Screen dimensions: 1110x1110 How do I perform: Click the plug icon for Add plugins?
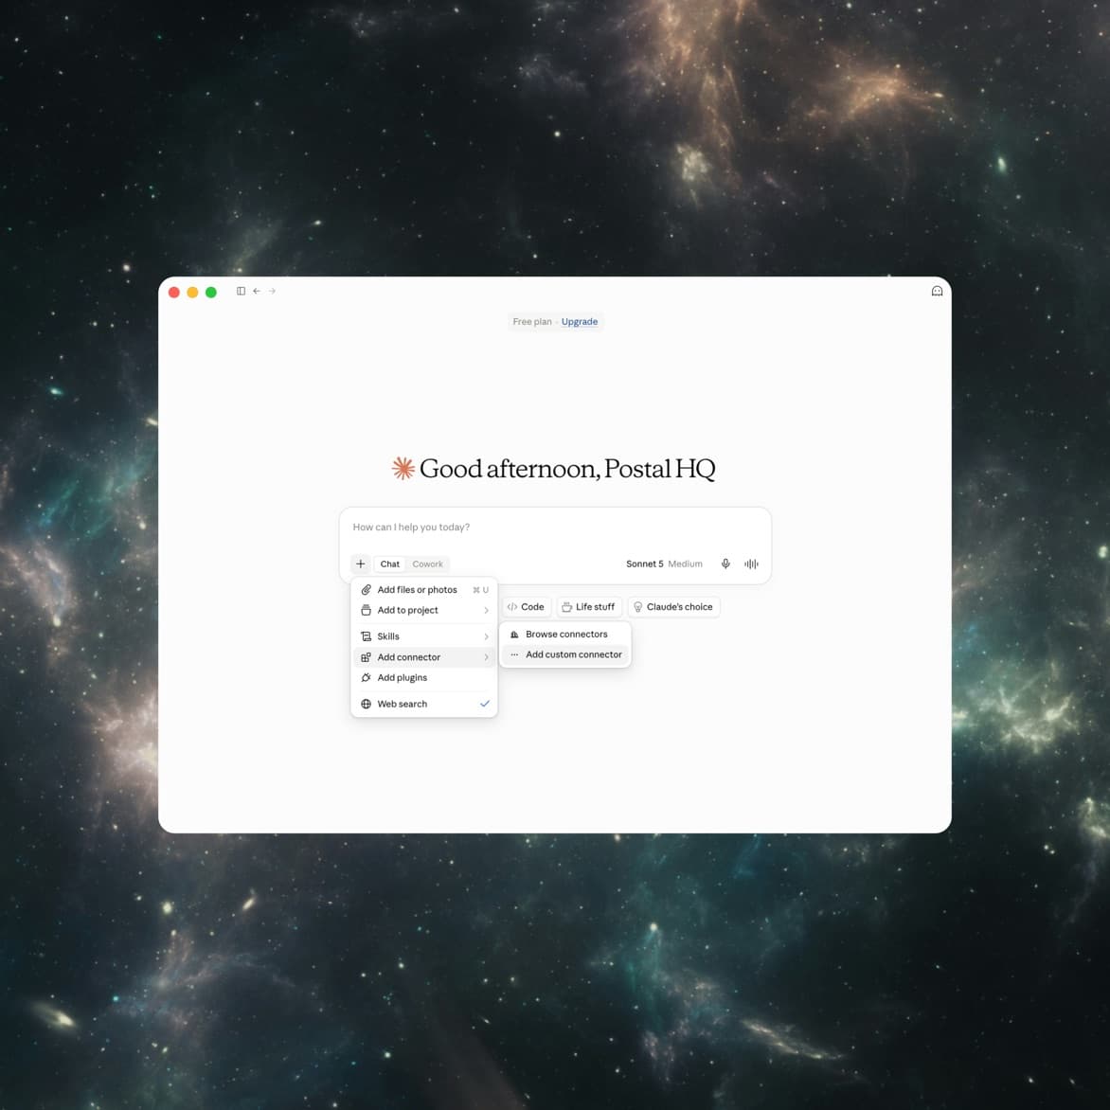point(366,677)
